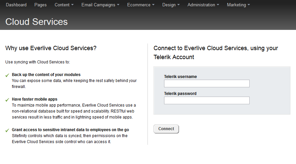296x164 pixels.
Task: Click 'Back up the content of your modules'
Action: [46, 74]
